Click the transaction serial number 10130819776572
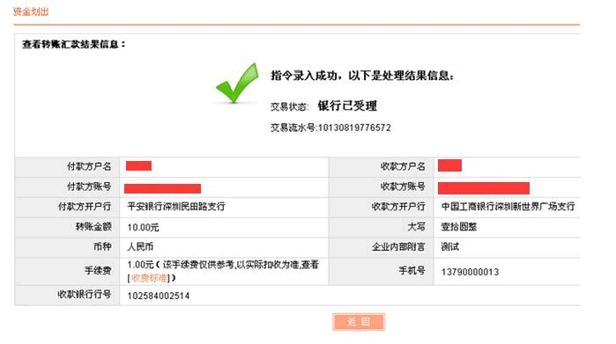The image size is (616, 344). pos(354,128)
